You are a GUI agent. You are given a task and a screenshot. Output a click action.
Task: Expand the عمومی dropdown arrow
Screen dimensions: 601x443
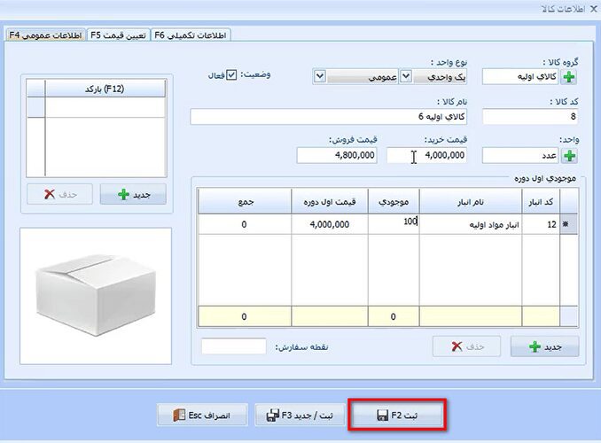click(x=320, y=76)
